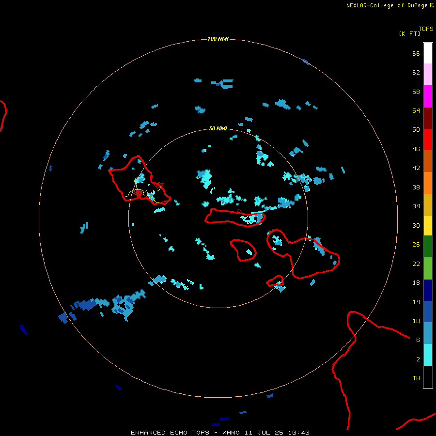This screenshot has height=436, width=436.
Task: Click the Oahu island outline with yellow roads
Action: 140,180
